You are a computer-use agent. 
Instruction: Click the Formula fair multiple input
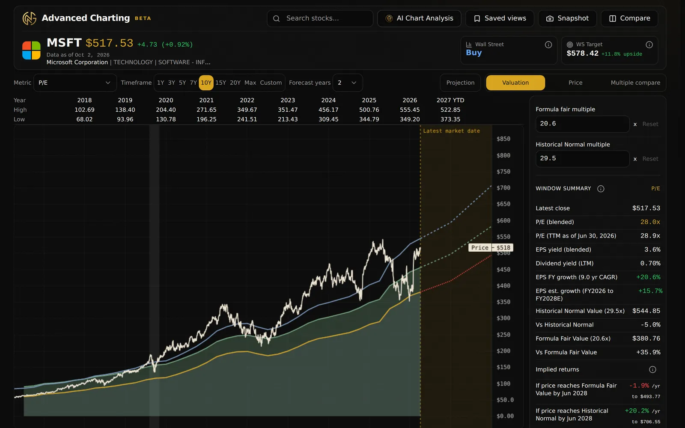tap(582, 124)
